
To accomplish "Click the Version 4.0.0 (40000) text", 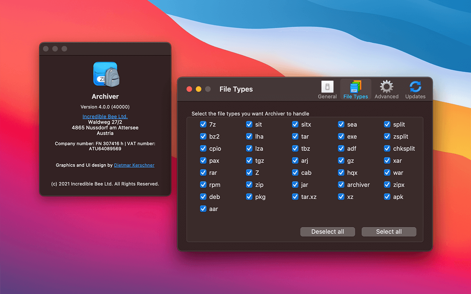I will pyautogui.click(x=105, y=107).
